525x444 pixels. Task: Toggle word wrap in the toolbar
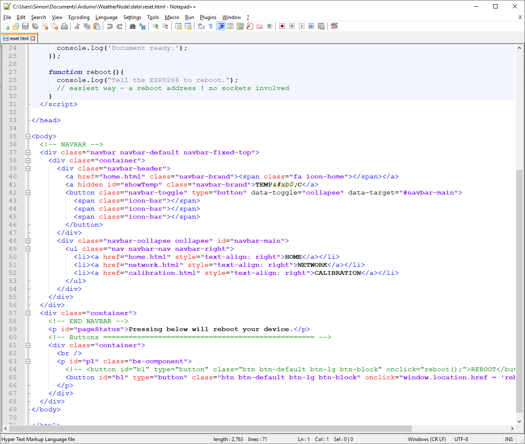[x=200, y=26]
